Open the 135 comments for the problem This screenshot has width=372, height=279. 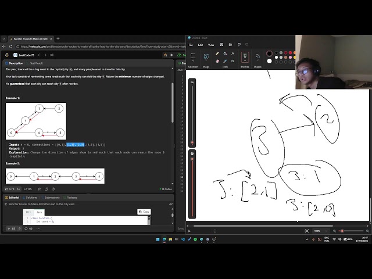click(28, 189)
